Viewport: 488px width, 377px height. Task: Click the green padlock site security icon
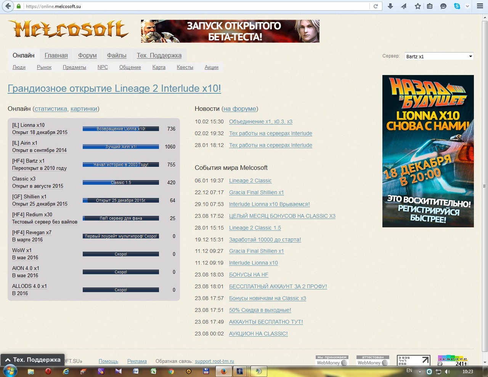[19, 6]
